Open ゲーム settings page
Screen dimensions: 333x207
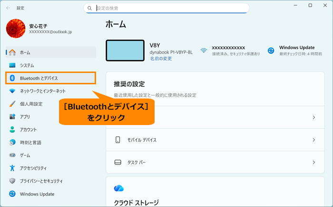(x=51, y=155)
